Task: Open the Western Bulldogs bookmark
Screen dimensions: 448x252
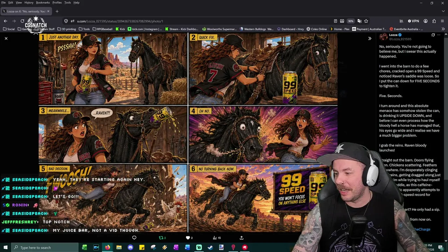Action: click(x=257, y=29)
